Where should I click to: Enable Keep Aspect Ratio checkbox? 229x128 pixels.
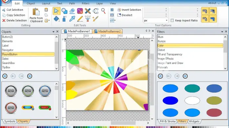[172, 21]
